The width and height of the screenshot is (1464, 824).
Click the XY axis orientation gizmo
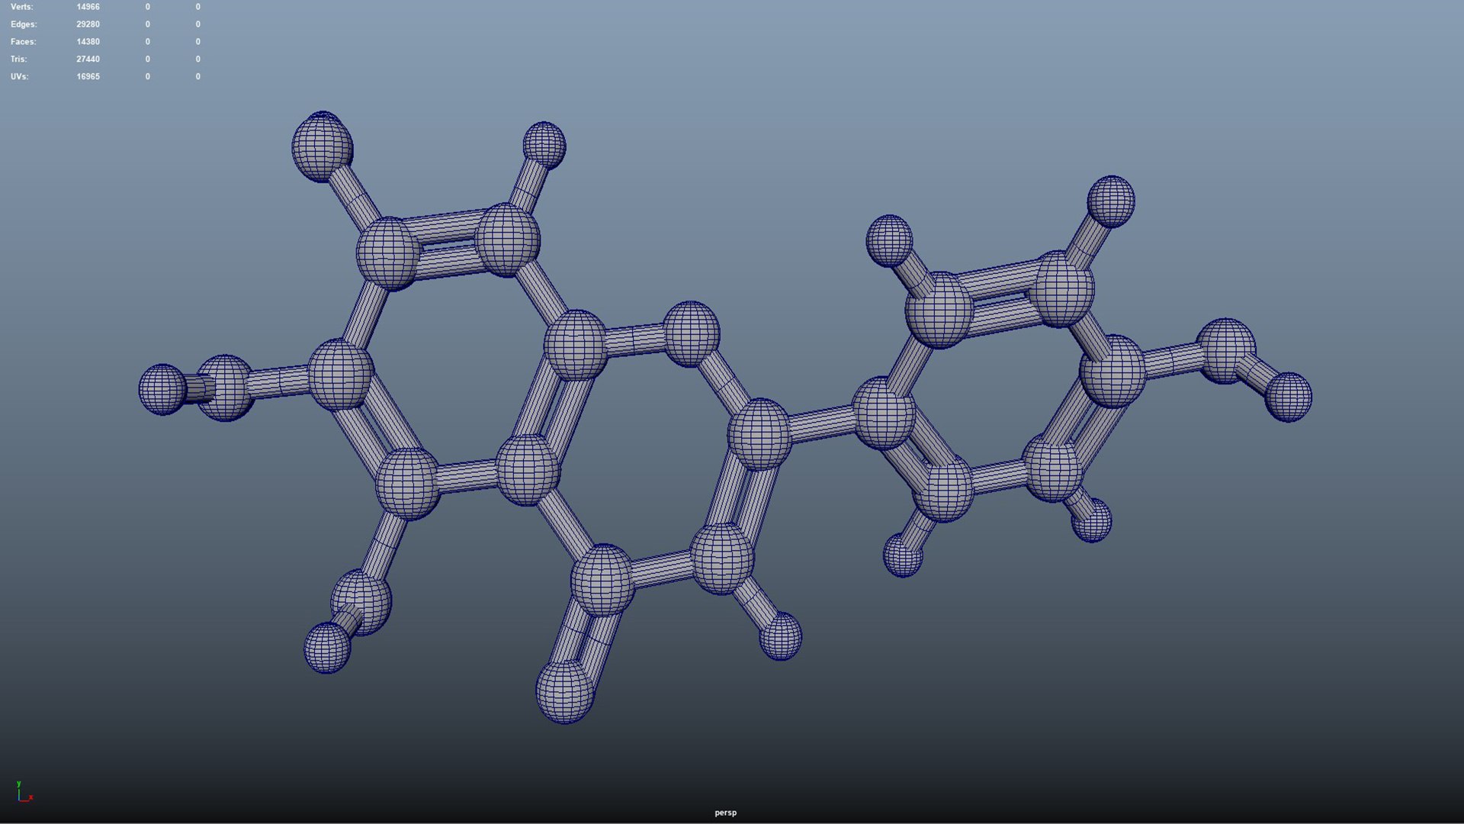(x=24, y=792)
